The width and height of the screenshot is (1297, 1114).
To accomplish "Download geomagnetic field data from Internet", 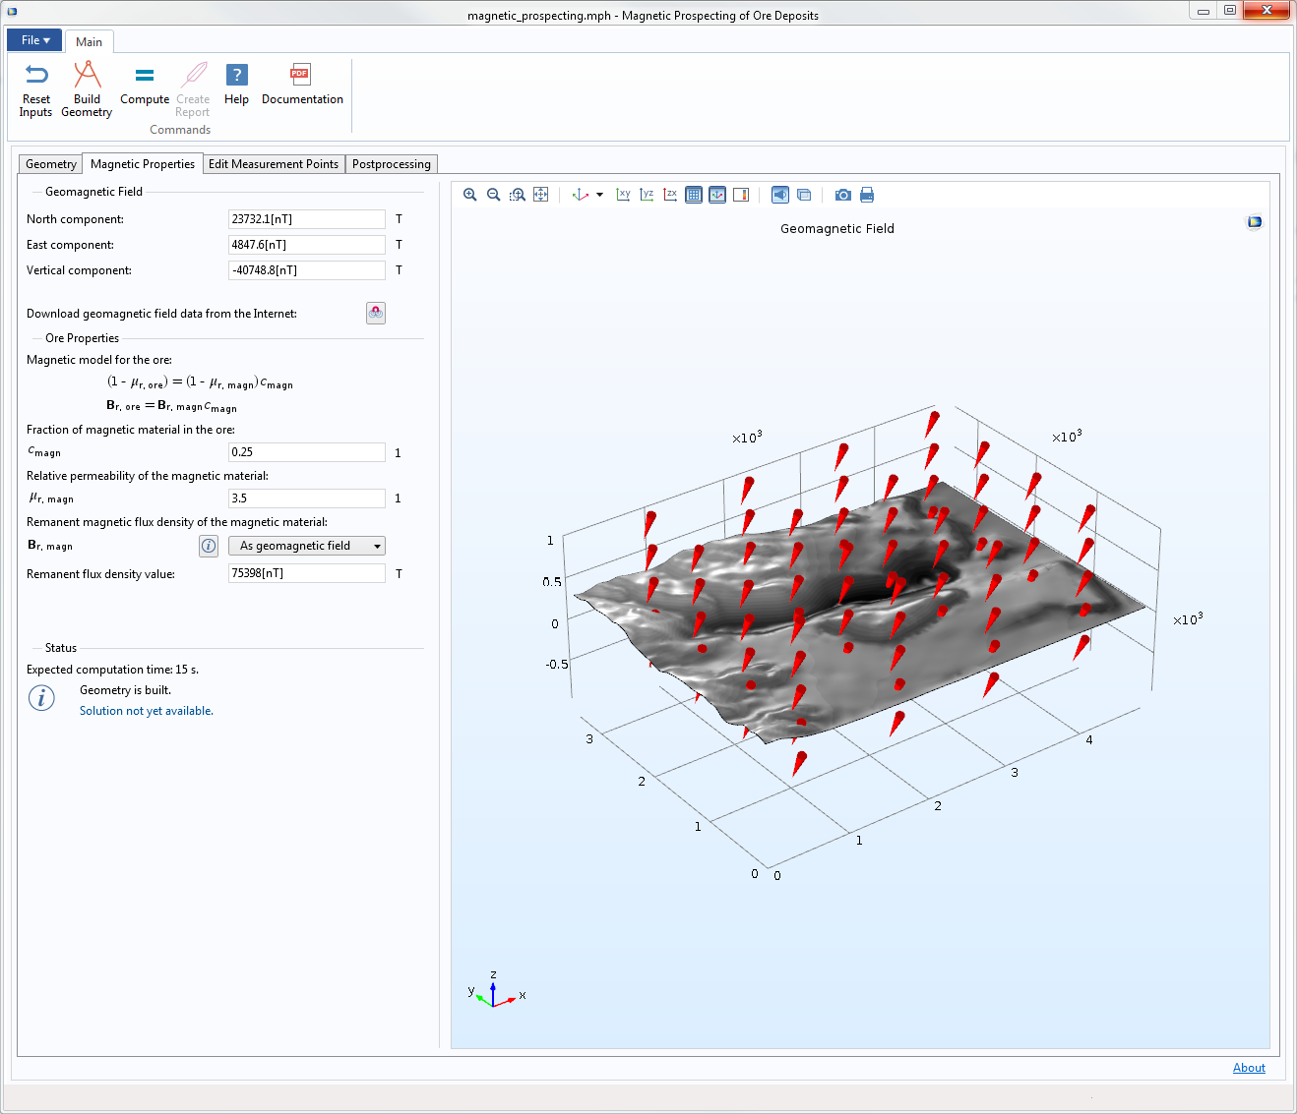I will point(376,313).
